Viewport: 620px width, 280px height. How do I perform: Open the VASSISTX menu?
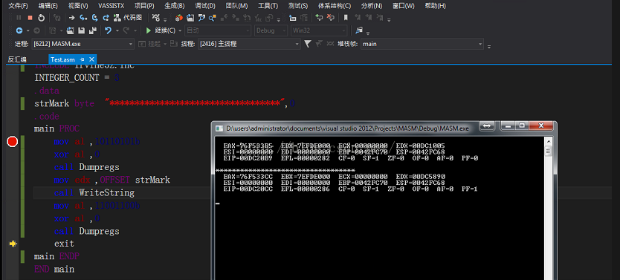click(x=111, y=6)
